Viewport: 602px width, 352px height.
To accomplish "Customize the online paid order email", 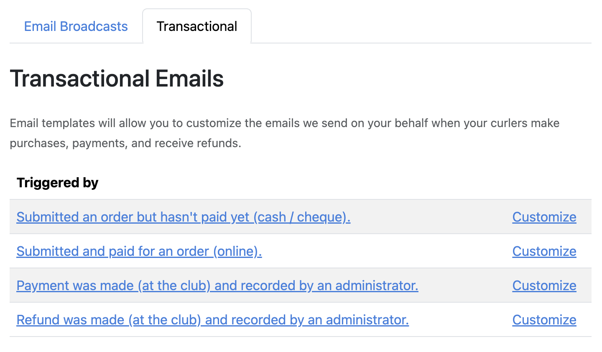I will point(544,251).
